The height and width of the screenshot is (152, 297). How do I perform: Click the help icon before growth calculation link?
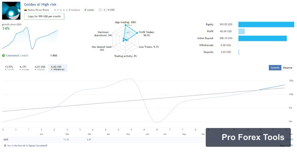point(5,146)
